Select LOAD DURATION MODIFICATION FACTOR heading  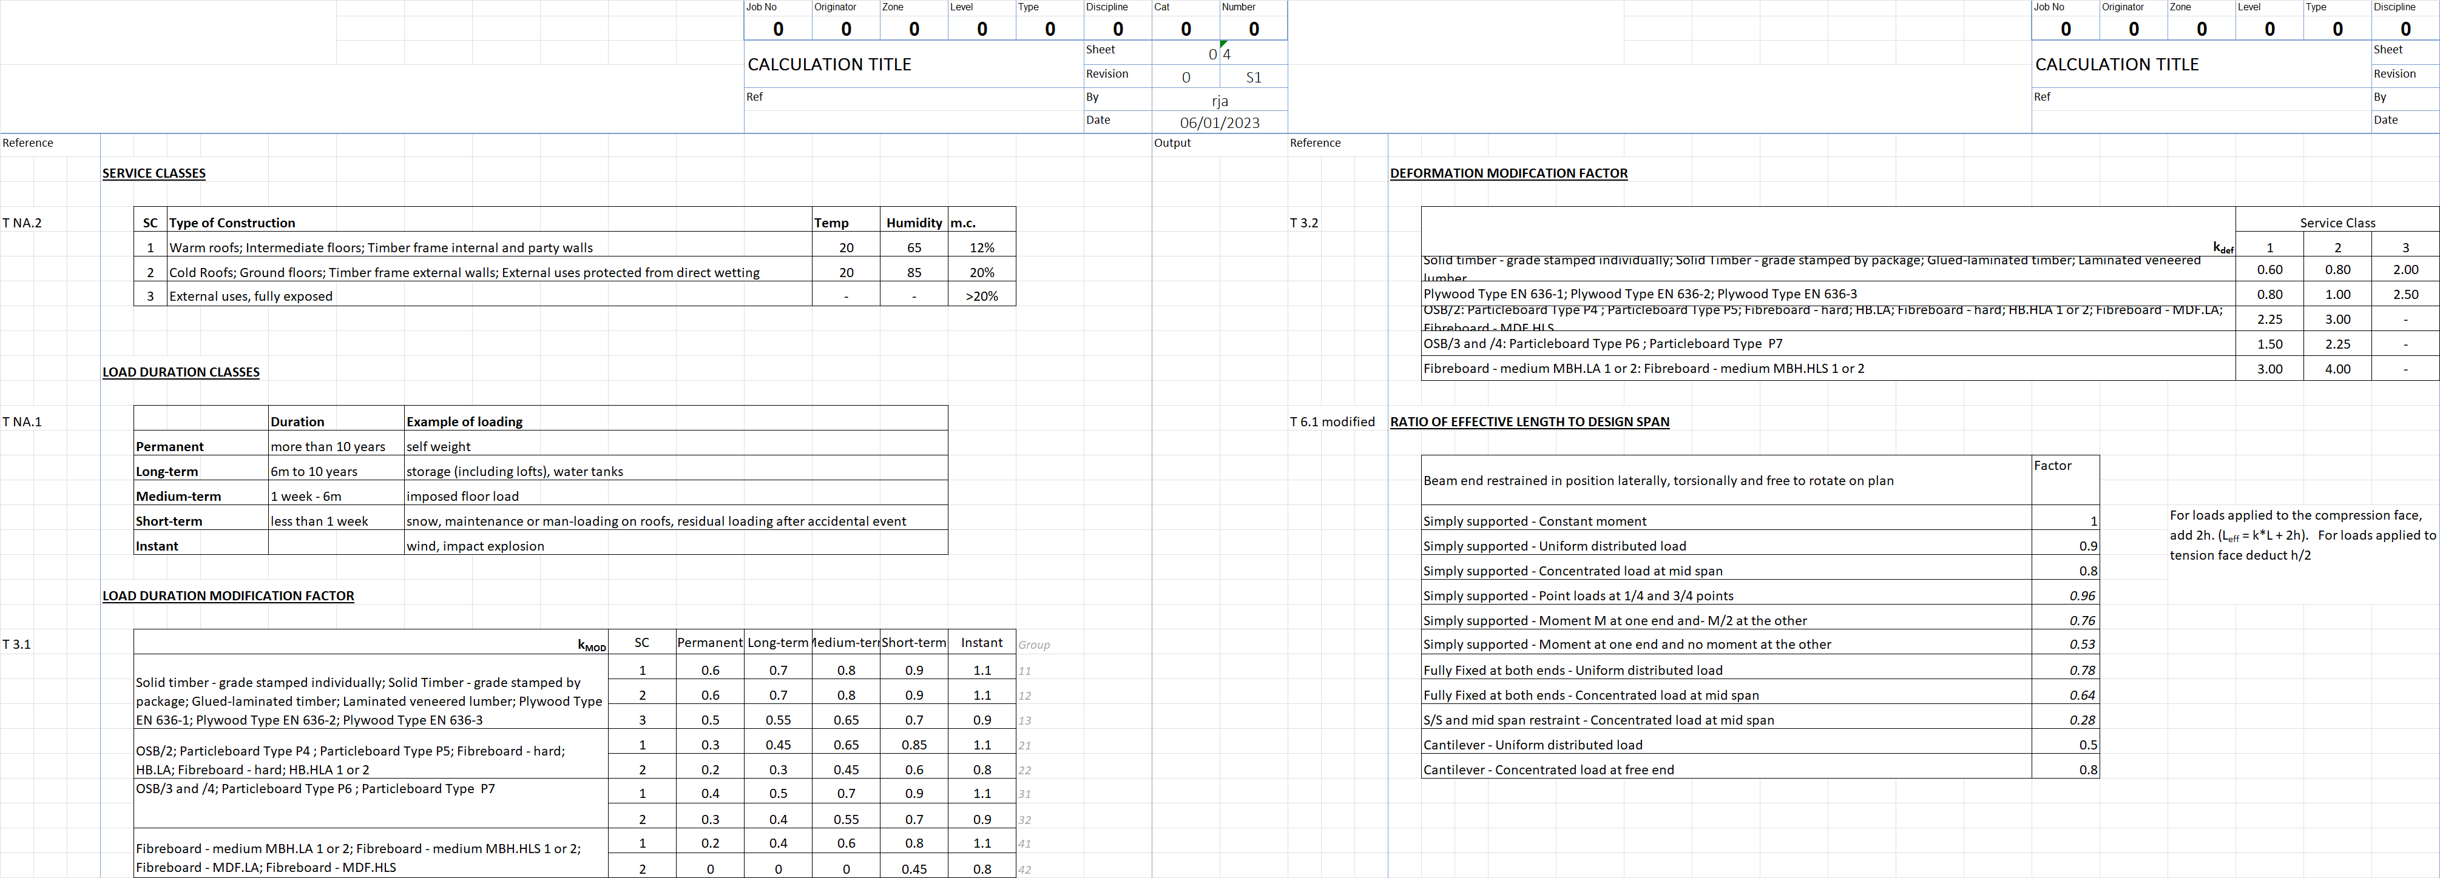click(228, 596)
